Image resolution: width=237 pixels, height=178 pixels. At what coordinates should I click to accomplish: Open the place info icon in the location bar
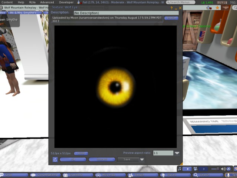tap(1, 7)
